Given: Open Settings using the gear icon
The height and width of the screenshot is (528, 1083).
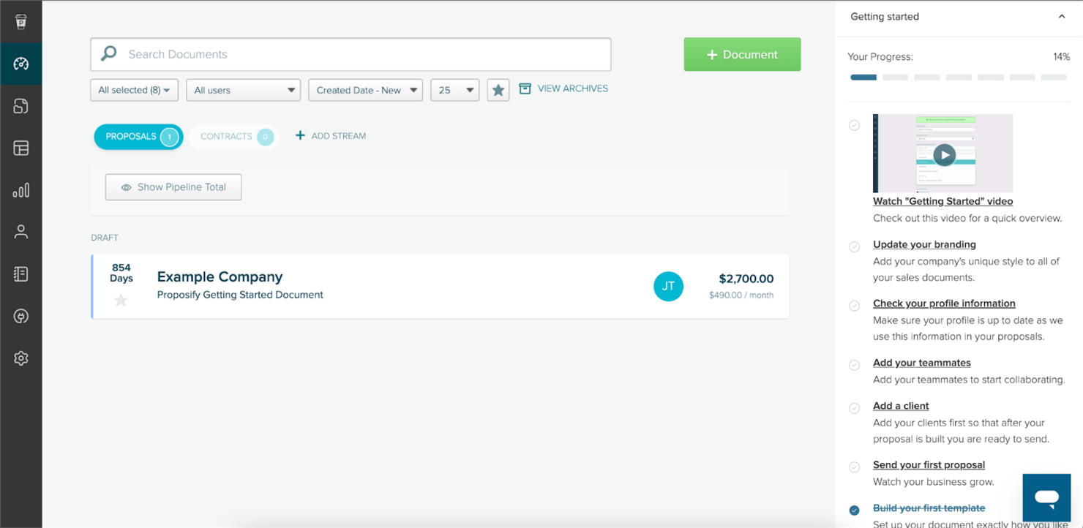Looking at the screenshot, I should point(21,358).
